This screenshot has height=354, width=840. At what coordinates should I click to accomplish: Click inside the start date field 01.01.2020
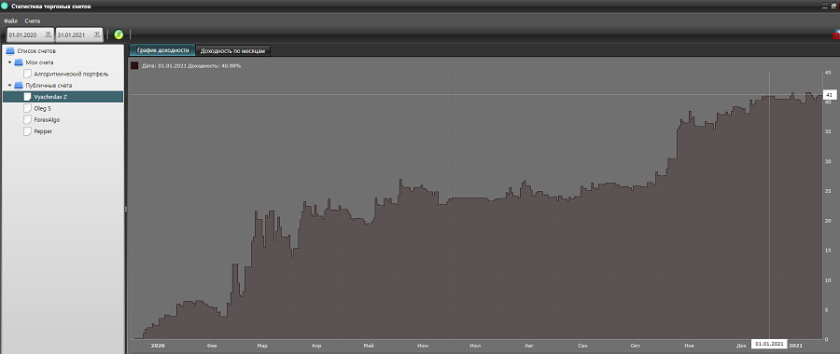coord(25,34)
